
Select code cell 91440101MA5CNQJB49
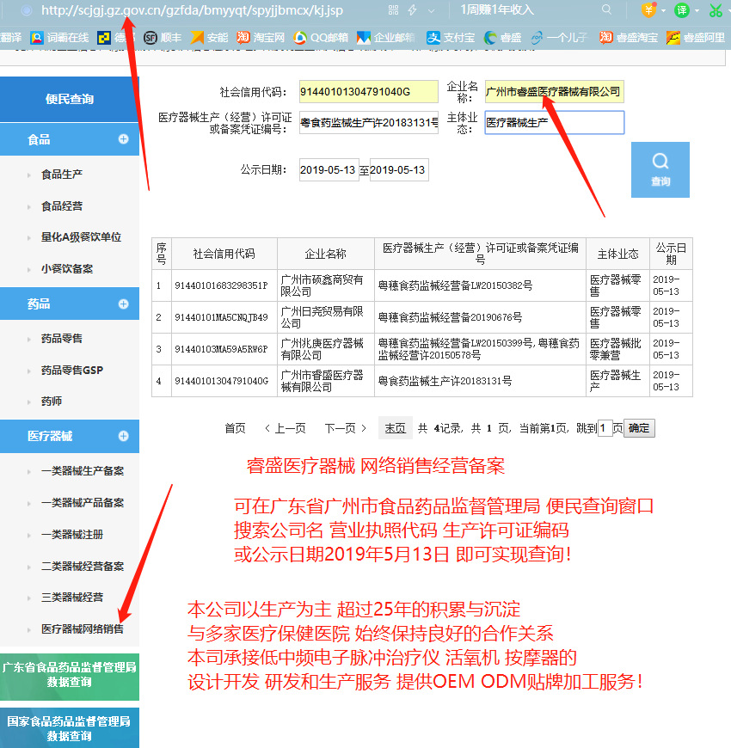click(224, 317)
